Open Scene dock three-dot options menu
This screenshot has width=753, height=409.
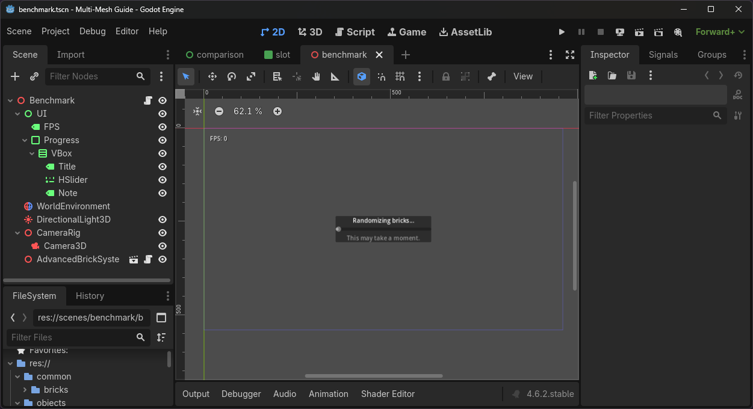[x=161, y=76]
